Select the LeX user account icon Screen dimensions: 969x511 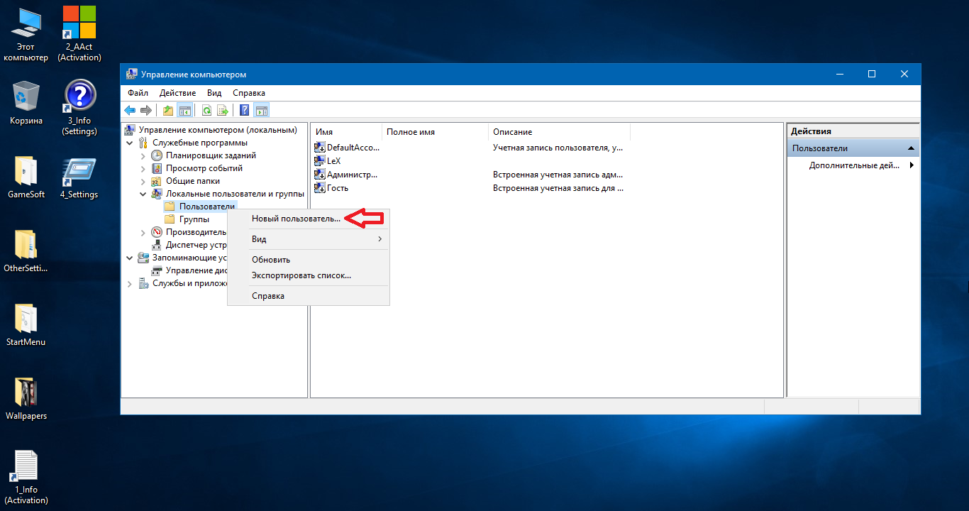click(319, 161)
